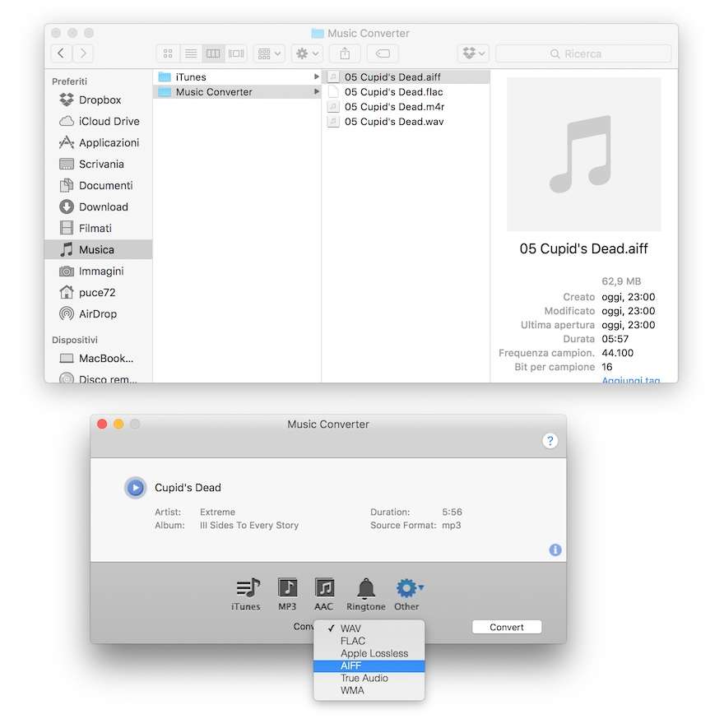
Task: Switch Finder to Cover Flow view
Action: pos(236,53)
